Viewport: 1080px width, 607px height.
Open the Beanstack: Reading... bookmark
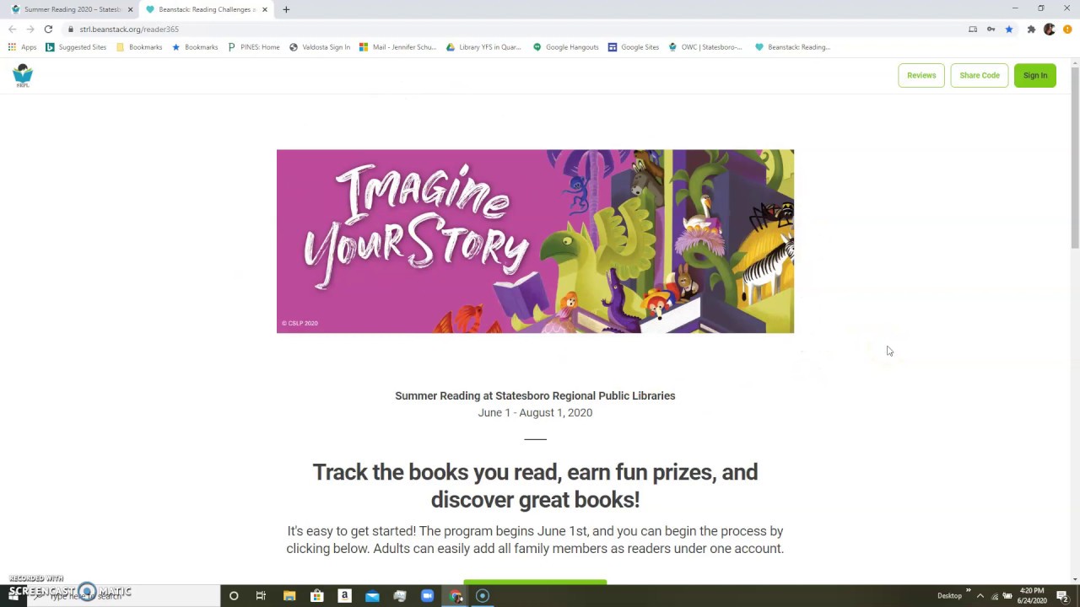792,47
